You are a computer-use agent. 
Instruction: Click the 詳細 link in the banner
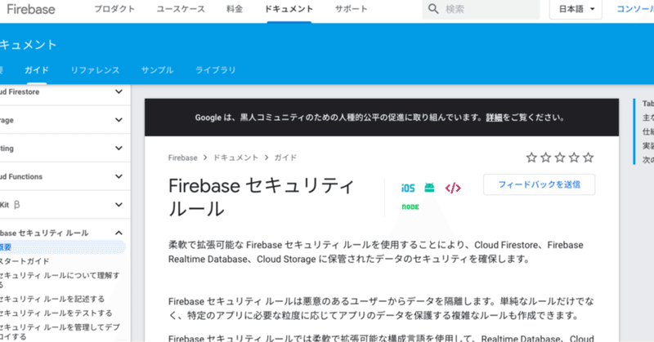point(494,118)
